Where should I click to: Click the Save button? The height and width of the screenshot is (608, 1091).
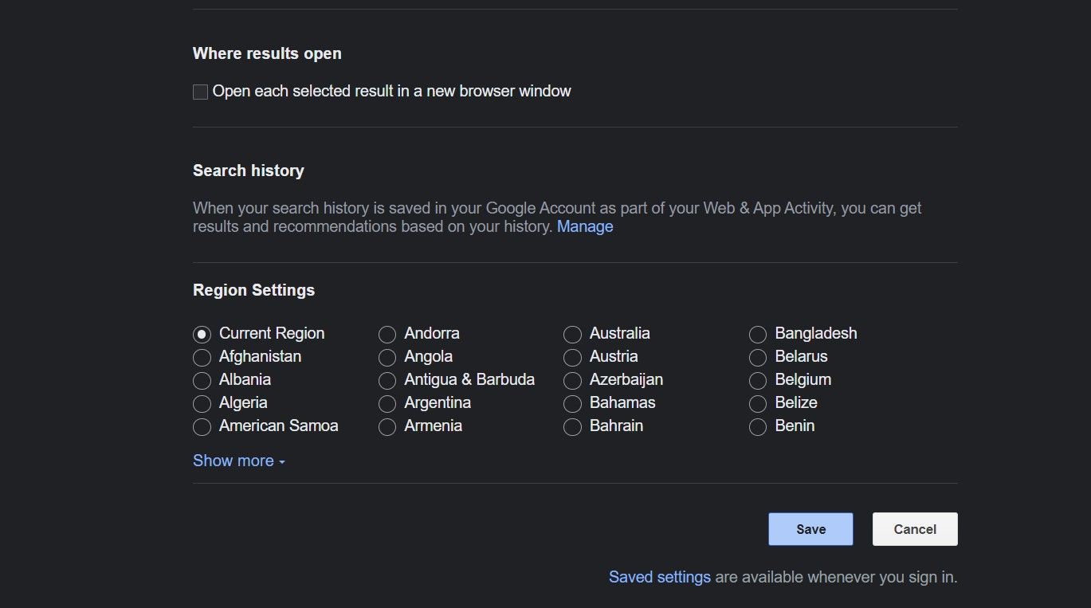810,529
